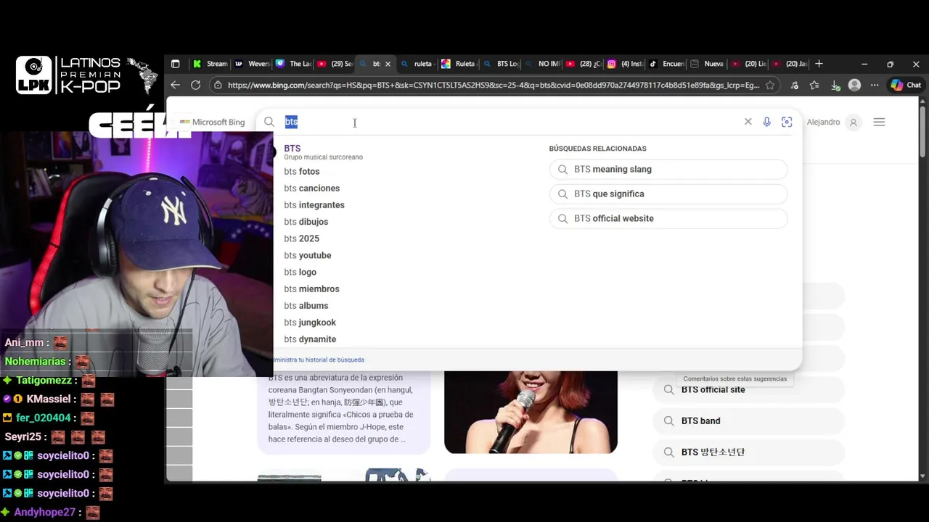Open visual search camera icon
Image resolution: width=929 pixels, height=522 pixels.
787,122
